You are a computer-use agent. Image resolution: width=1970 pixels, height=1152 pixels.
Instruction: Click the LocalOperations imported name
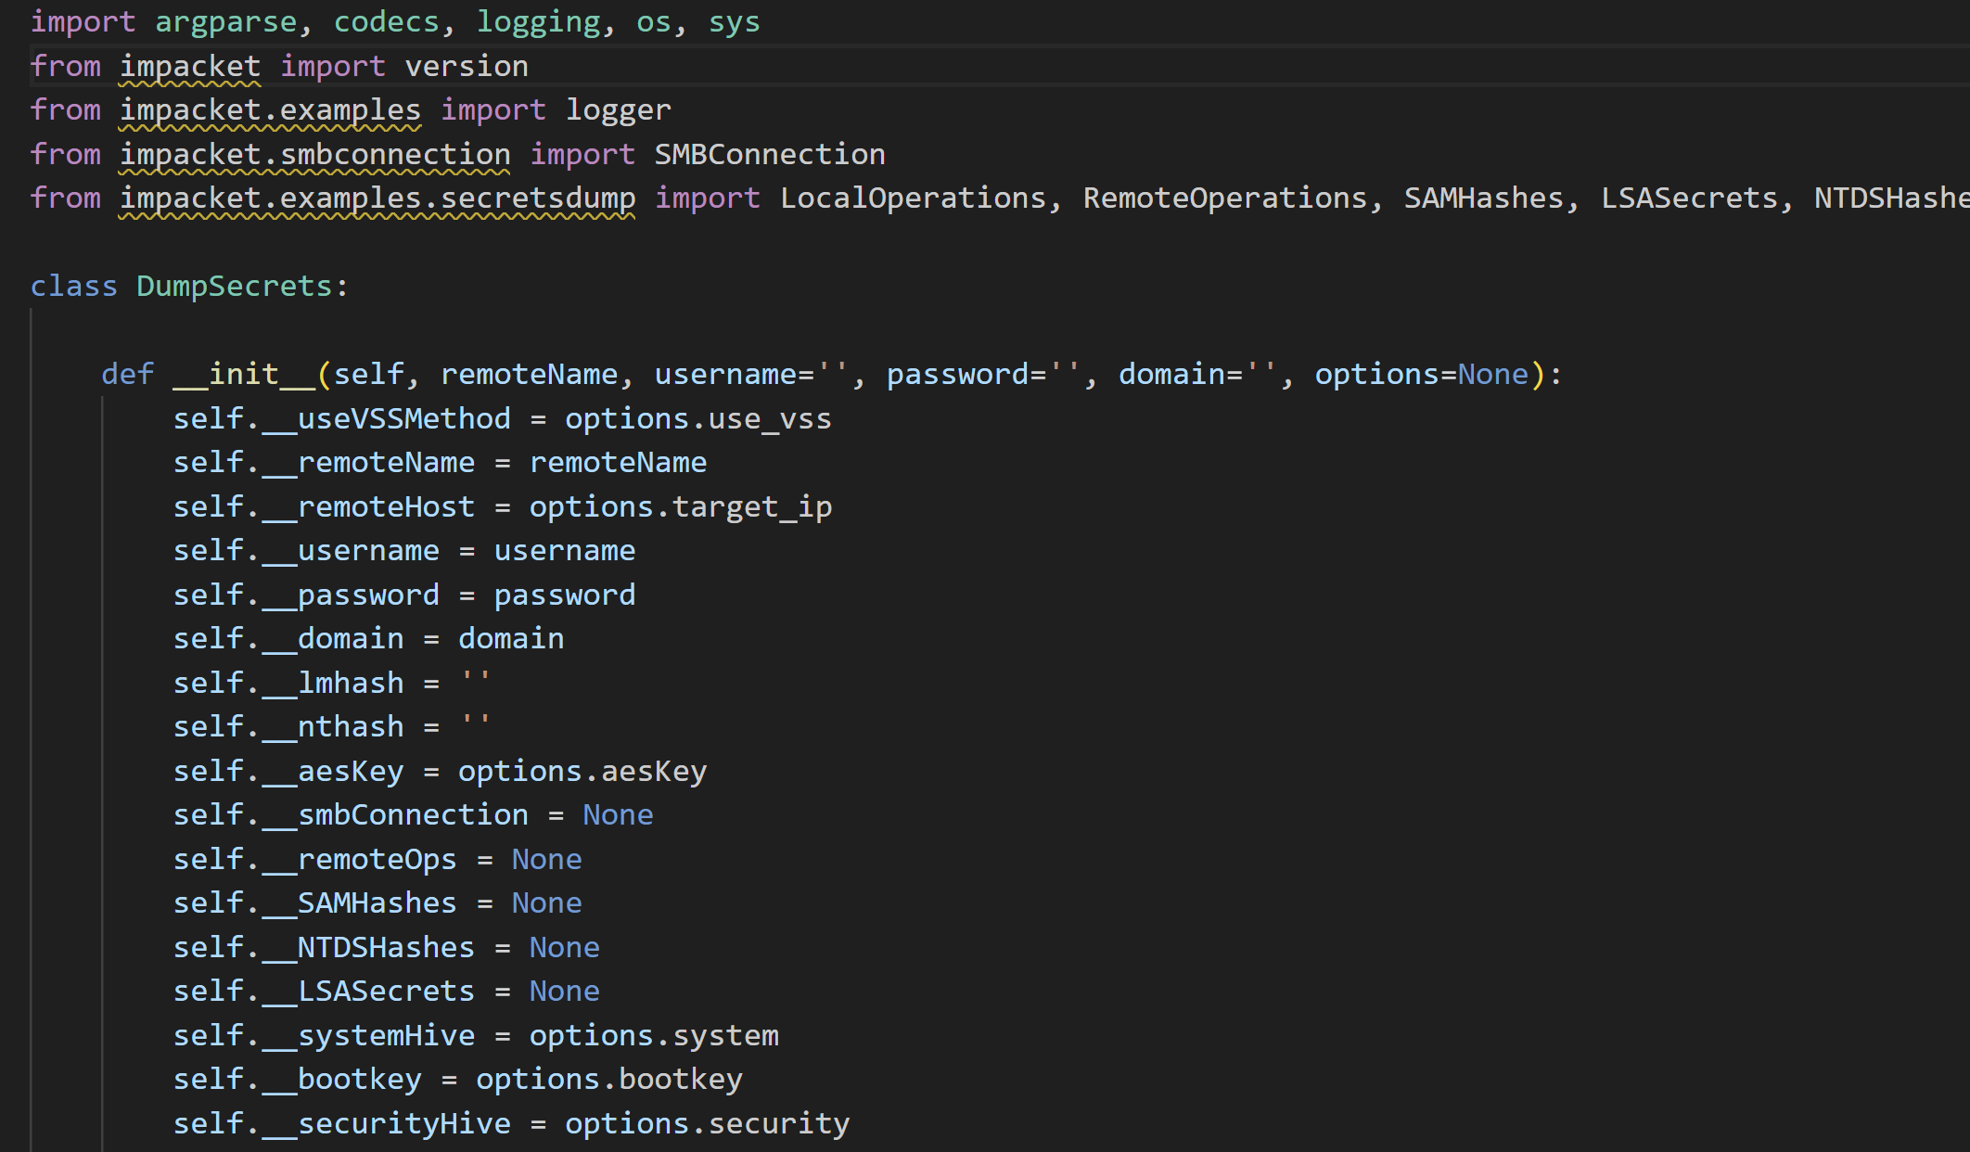tap(913, 198)
